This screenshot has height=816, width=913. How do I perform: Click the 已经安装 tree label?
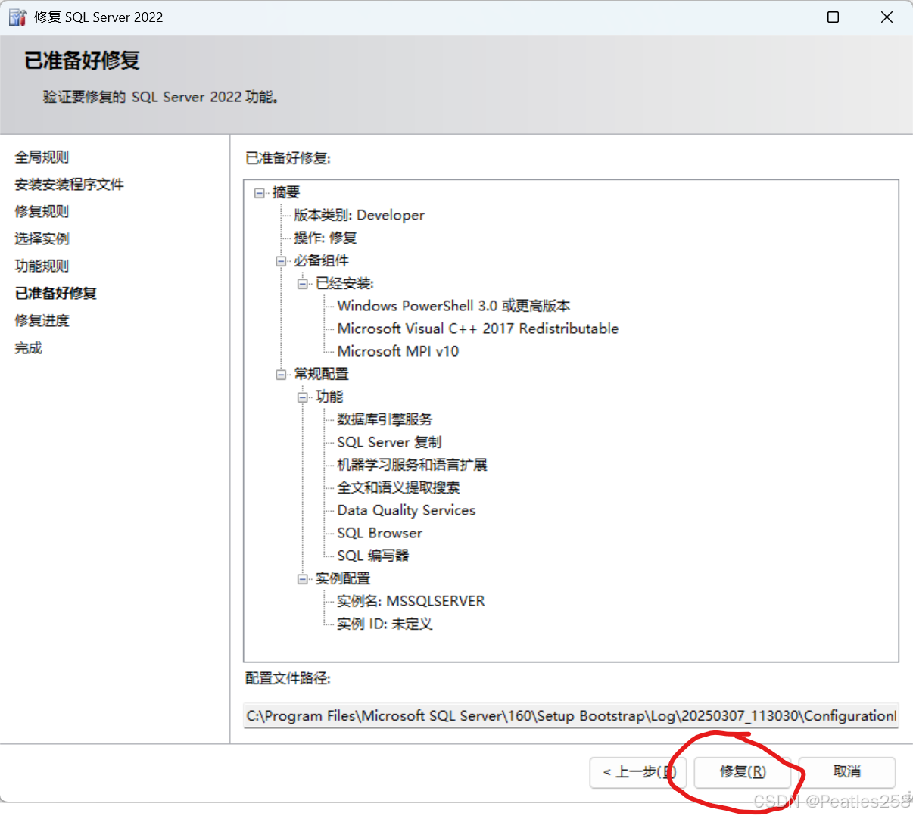344,284
